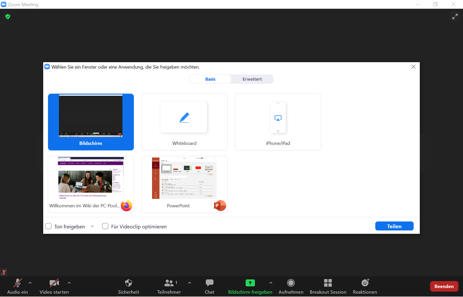
Task: Minimize the Zoom Meeting window
Action: (x=417, y=4)
